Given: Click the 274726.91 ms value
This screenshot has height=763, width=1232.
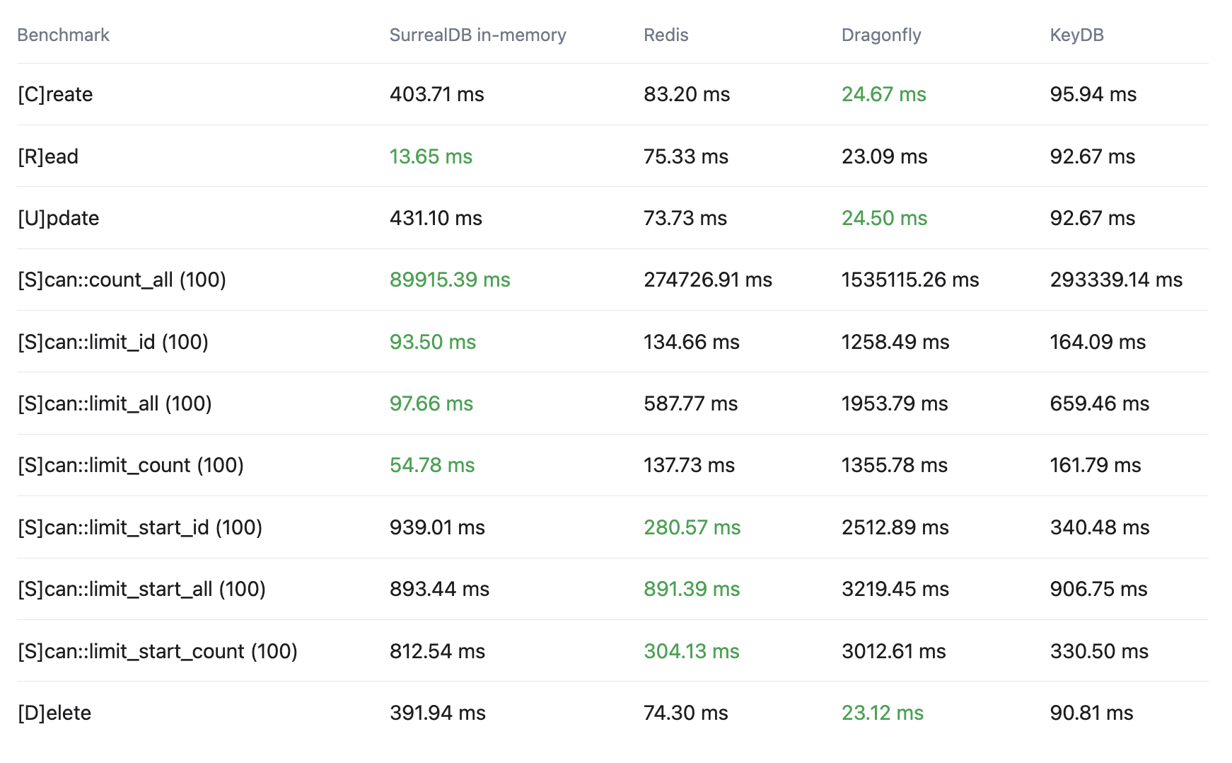Looking at the screenshot, I should (708, 280).
